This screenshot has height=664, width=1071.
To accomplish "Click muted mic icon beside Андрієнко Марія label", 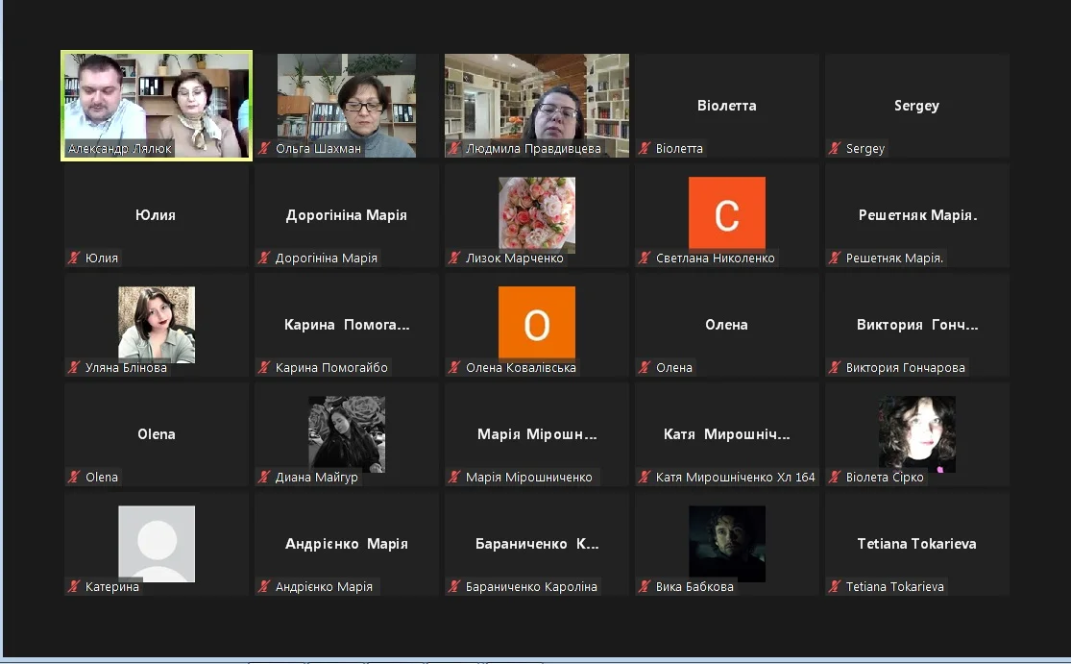I will pyautogui.click(x=265, y=586).
